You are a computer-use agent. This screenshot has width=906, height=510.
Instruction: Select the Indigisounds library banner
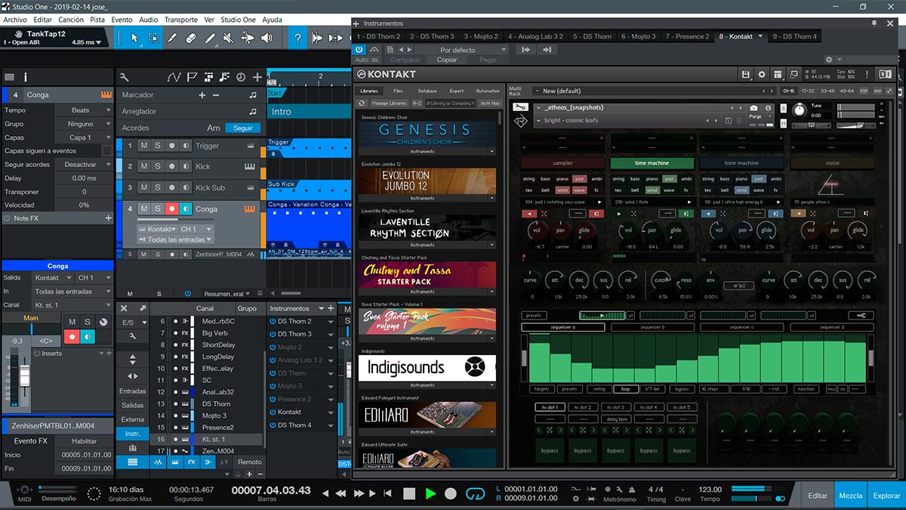[427, 368]
